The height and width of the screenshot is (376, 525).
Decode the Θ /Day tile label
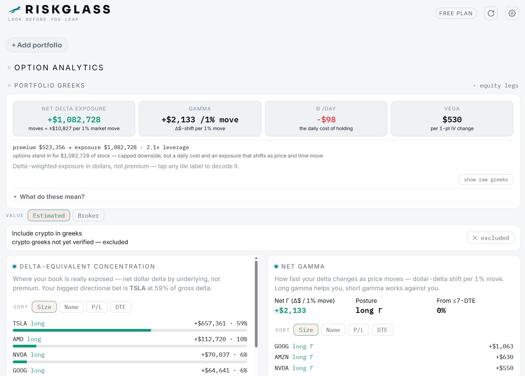(326, 109)
